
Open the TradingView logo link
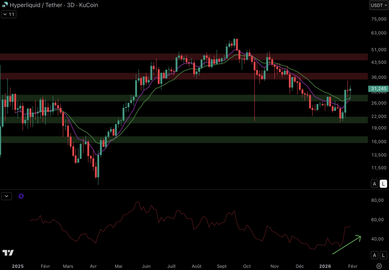8,253
